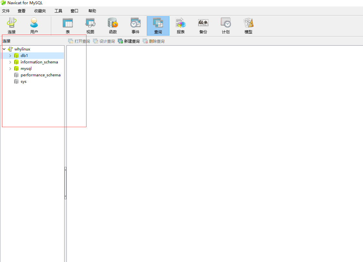Open the 计划 (Schedule) toolbar icon
This screenshot has height=262, width=363.
tap(226, 26)
